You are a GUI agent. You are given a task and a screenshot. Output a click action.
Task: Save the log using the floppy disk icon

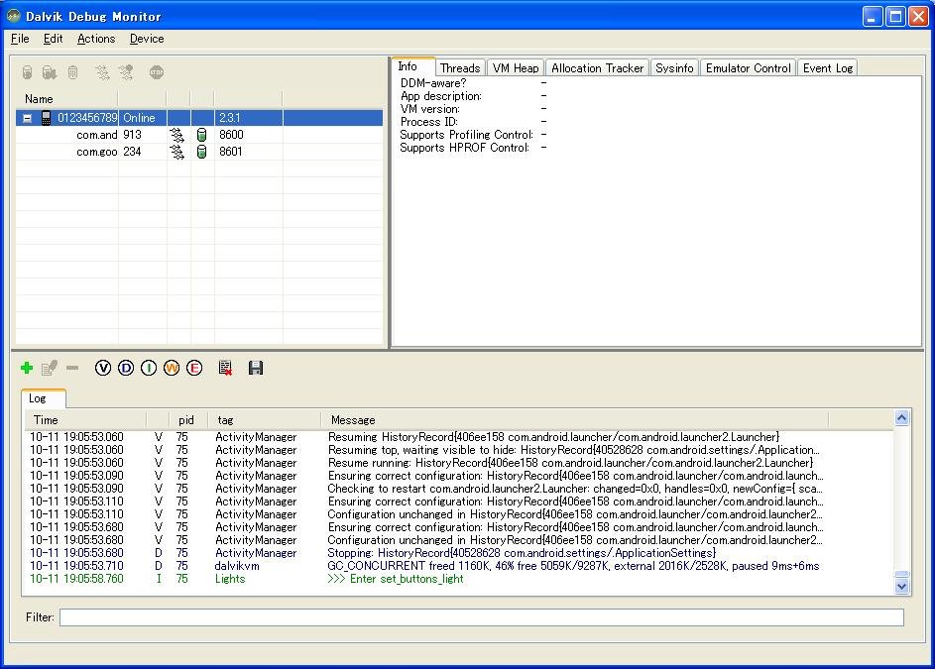[x=256, y=368]
